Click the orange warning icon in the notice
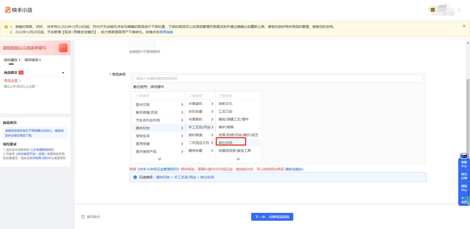This screenshot has width=470, height=229. point(6,27)
